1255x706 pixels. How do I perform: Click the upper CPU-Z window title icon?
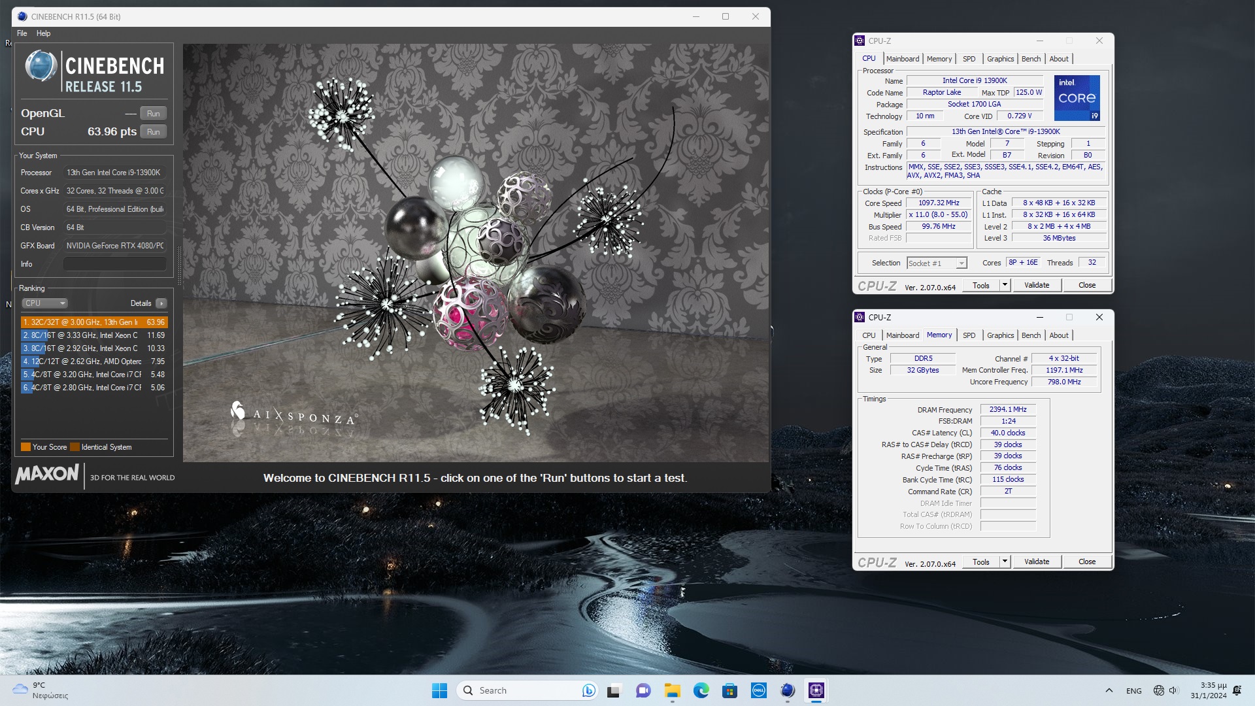860,41
